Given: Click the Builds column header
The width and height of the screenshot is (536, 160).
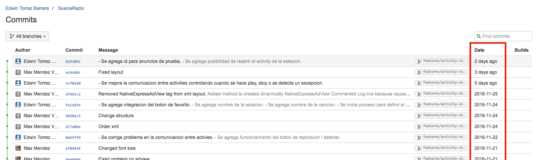Looking at the screenshot, I should pos(521,50).
